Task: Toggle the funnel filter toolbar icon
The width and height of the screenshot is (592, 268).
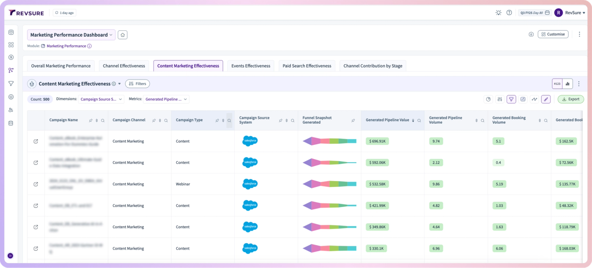Action: pos(511,99)
